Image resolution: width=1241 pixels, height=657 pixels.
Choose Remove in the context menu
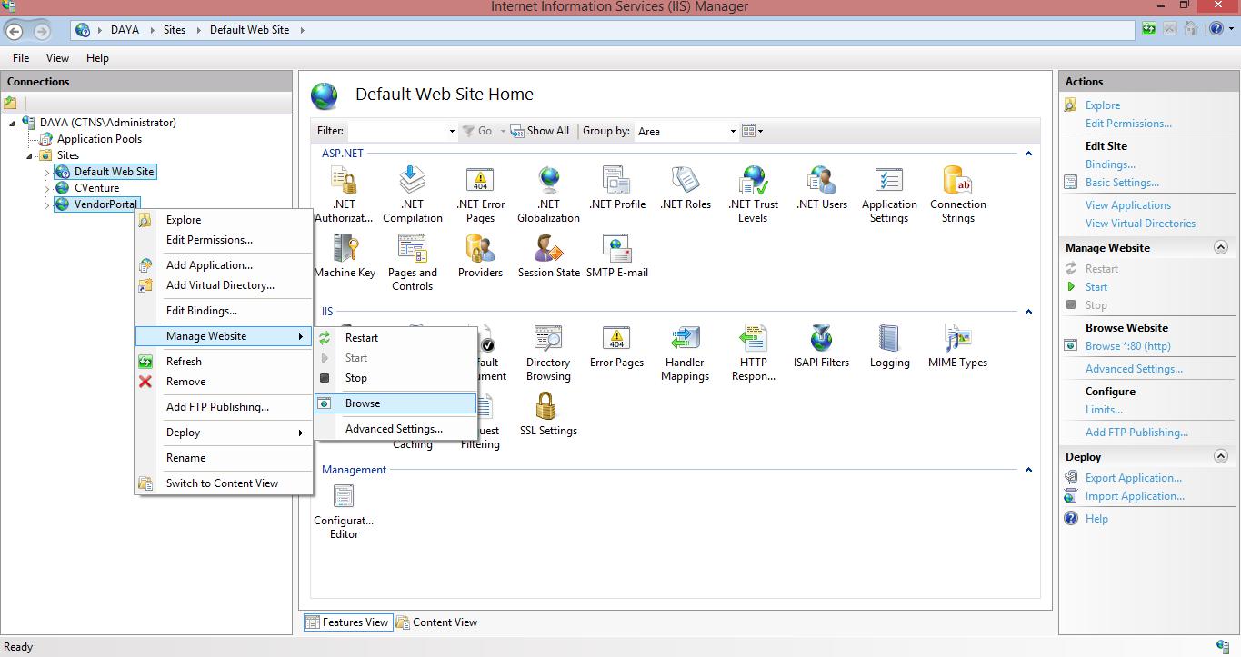pyautogui.click(x=224, y=382)
